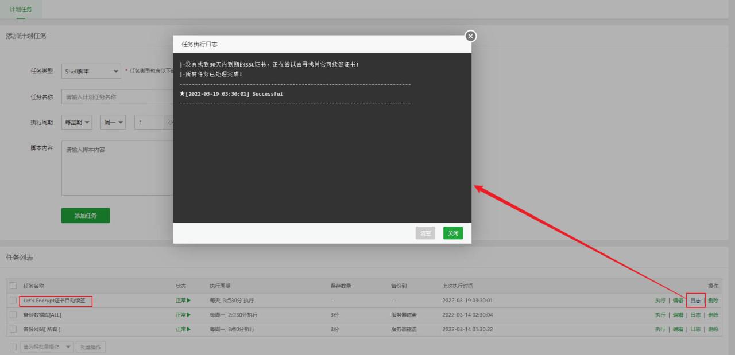Click the 清空 button to clear the log
The image size is (735, 355).
[x=425, y=233]
